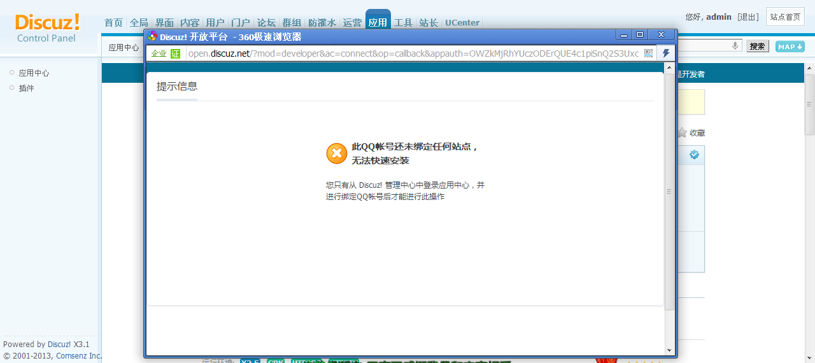Click the Discuz! link in the footer

[59, 345]
